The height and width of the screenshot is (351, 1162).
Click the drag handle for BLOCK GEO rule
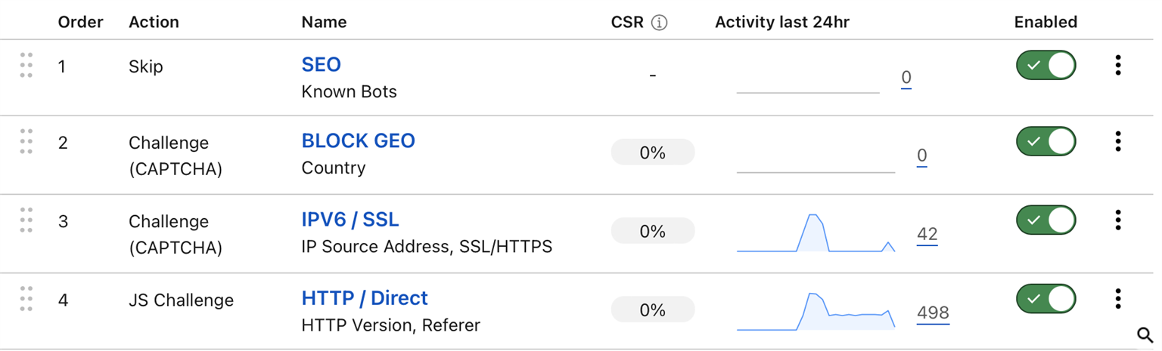pos(26,141)
